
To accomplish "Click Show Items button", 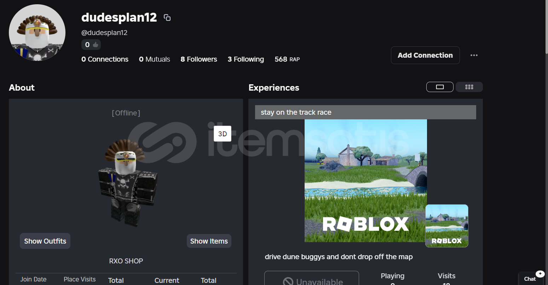I will coord(209,241).
